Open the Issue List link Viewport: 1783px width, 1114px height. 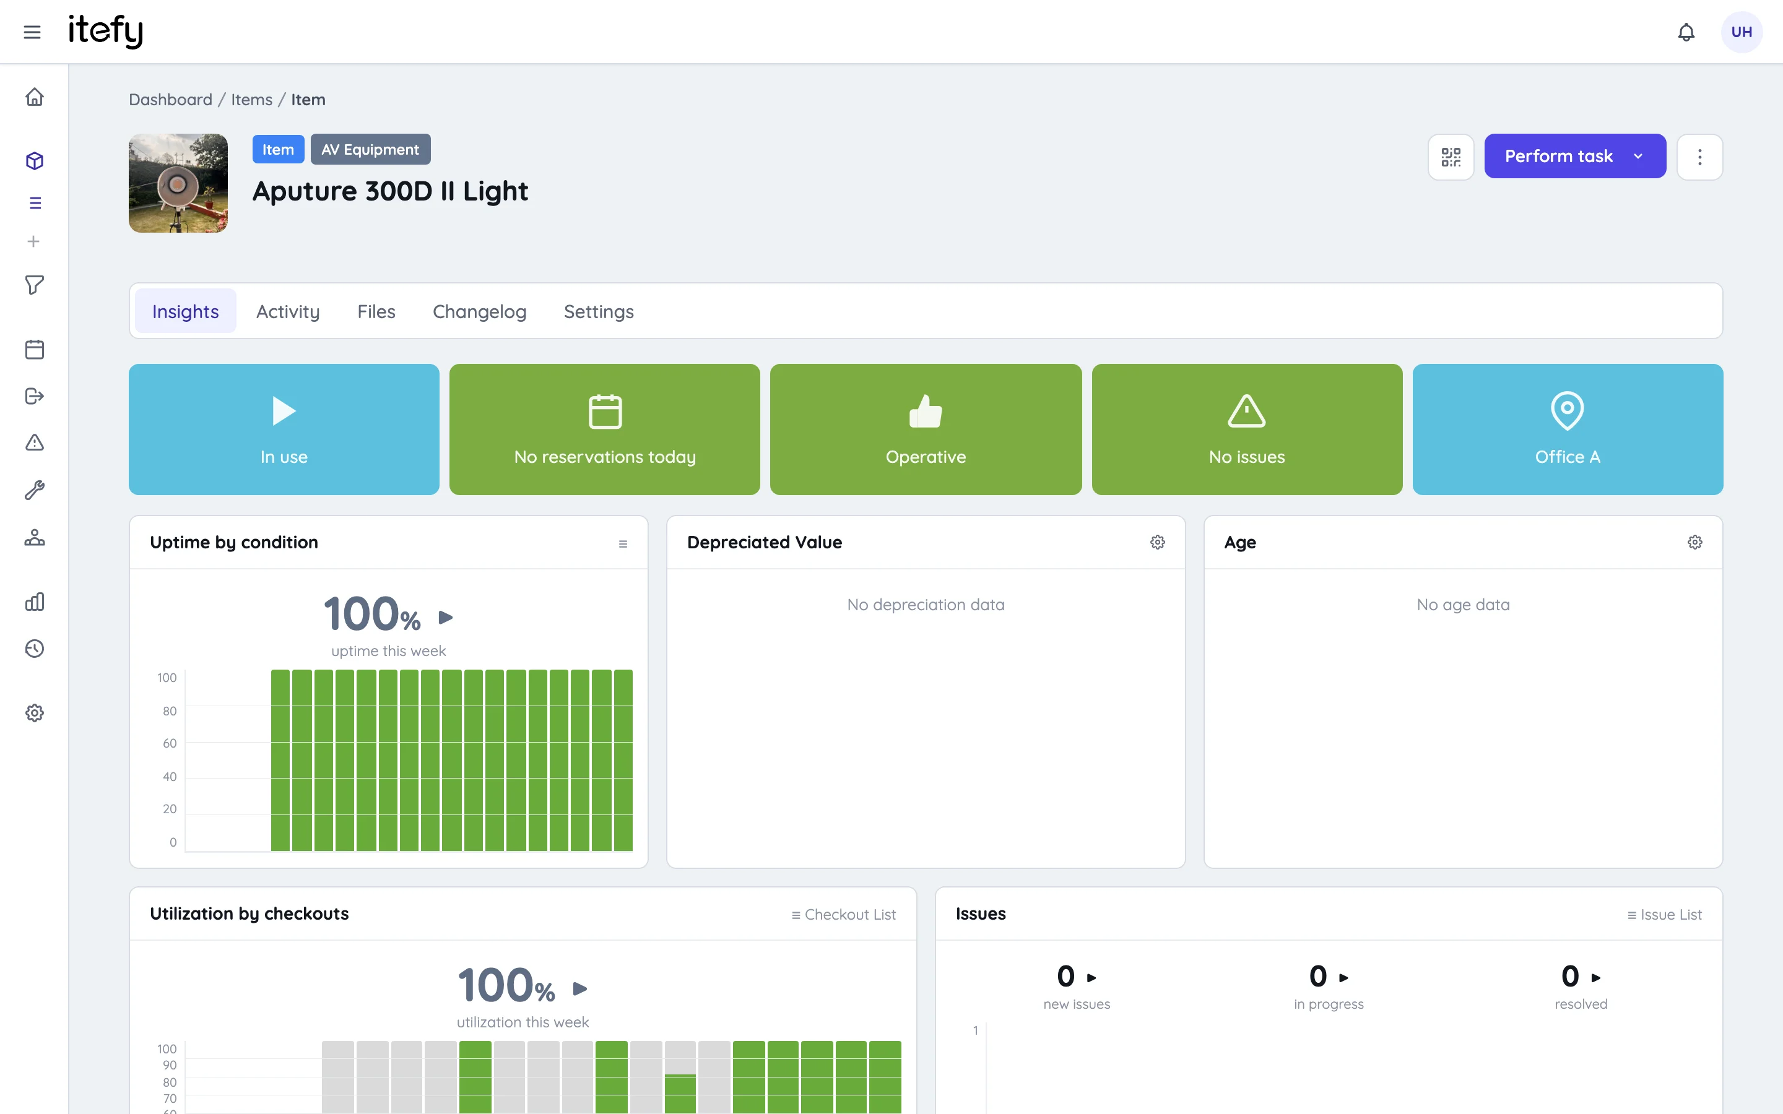[1664, 914]
